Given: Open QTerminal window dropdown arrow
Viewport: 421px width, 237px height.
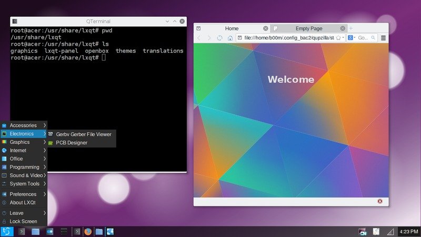Looking at the screenshot, I should (167, 21).
